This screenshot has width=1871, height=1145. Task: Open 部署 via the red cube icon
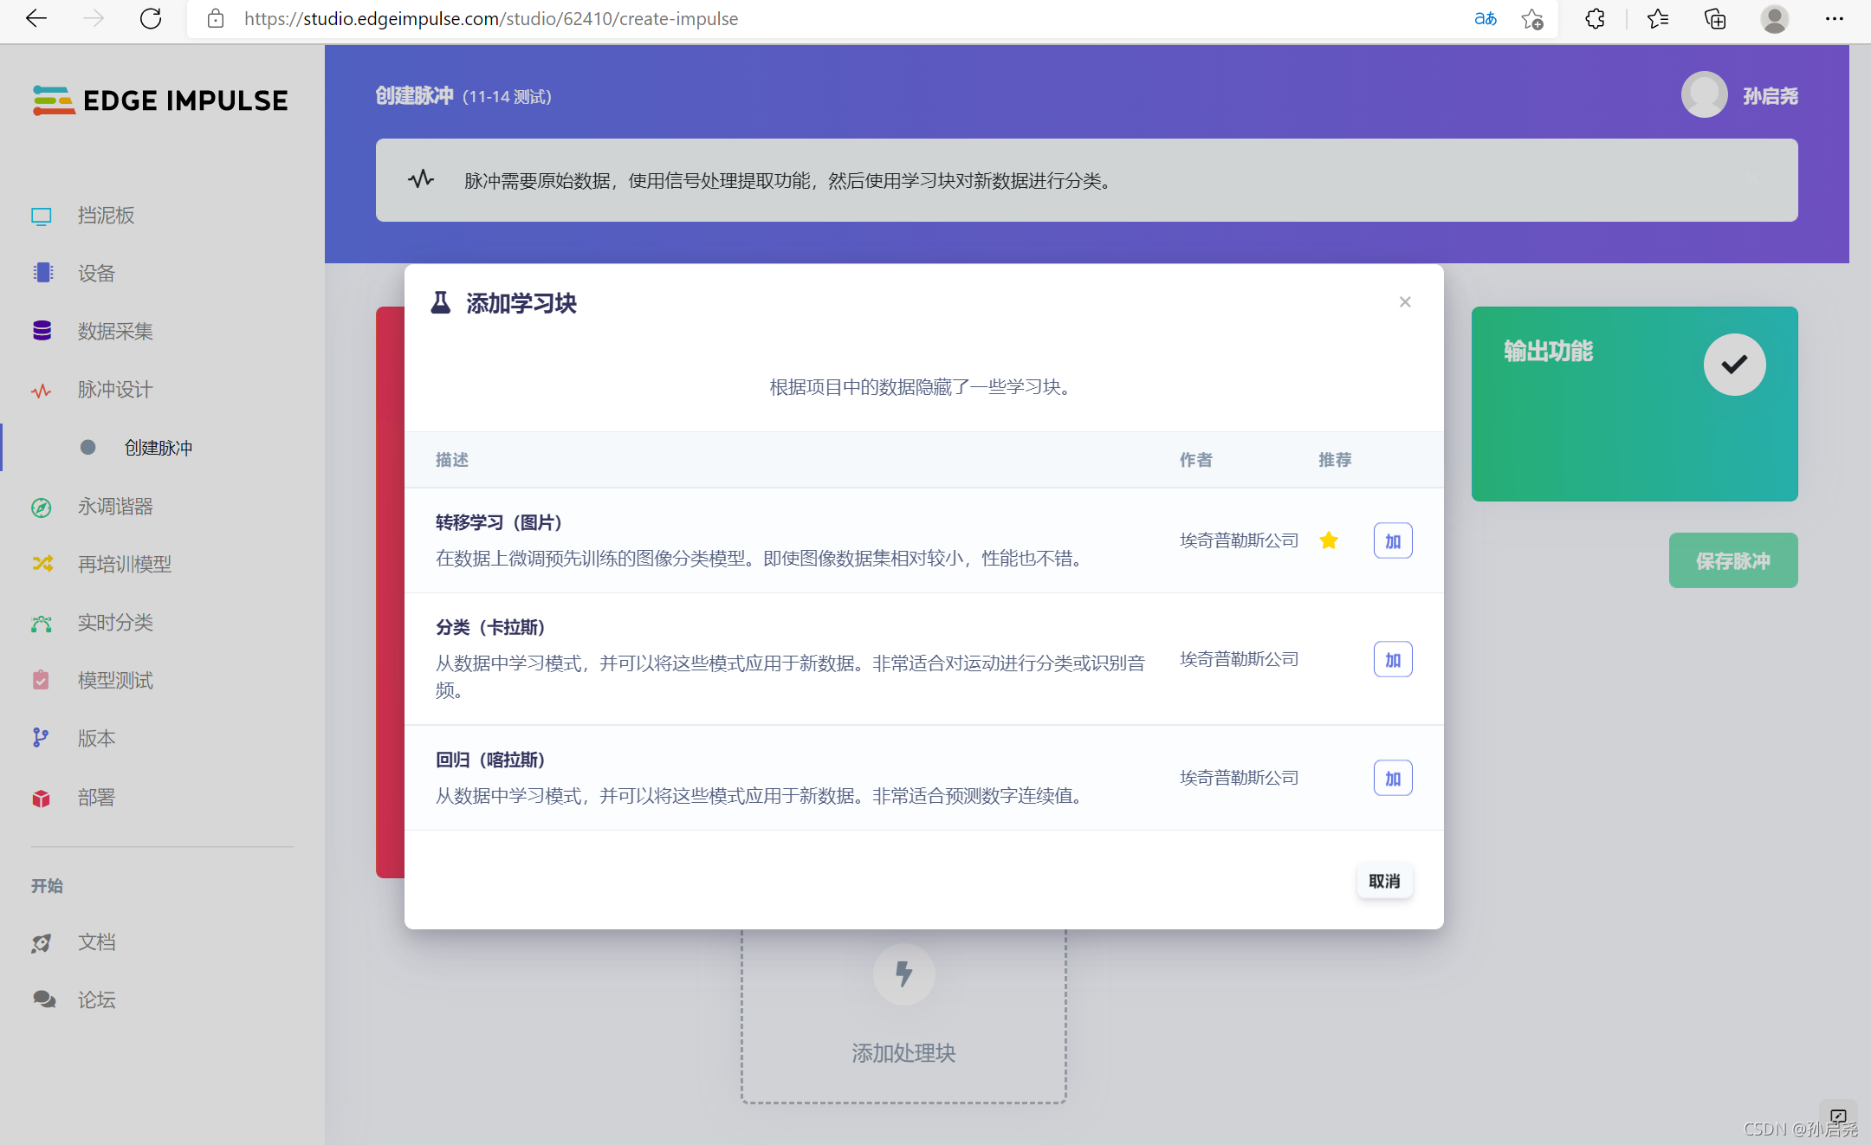pos(42,798)
